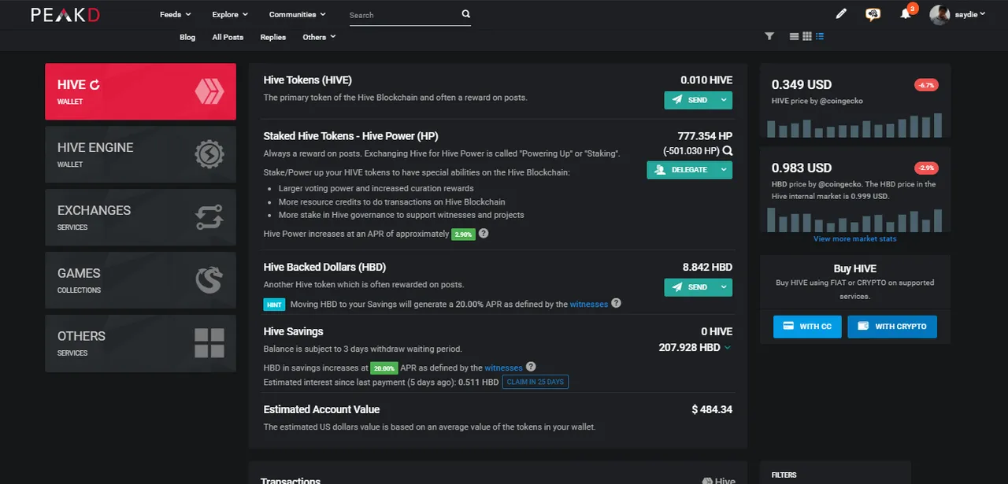Focus the Search input field

click(403, 15)
